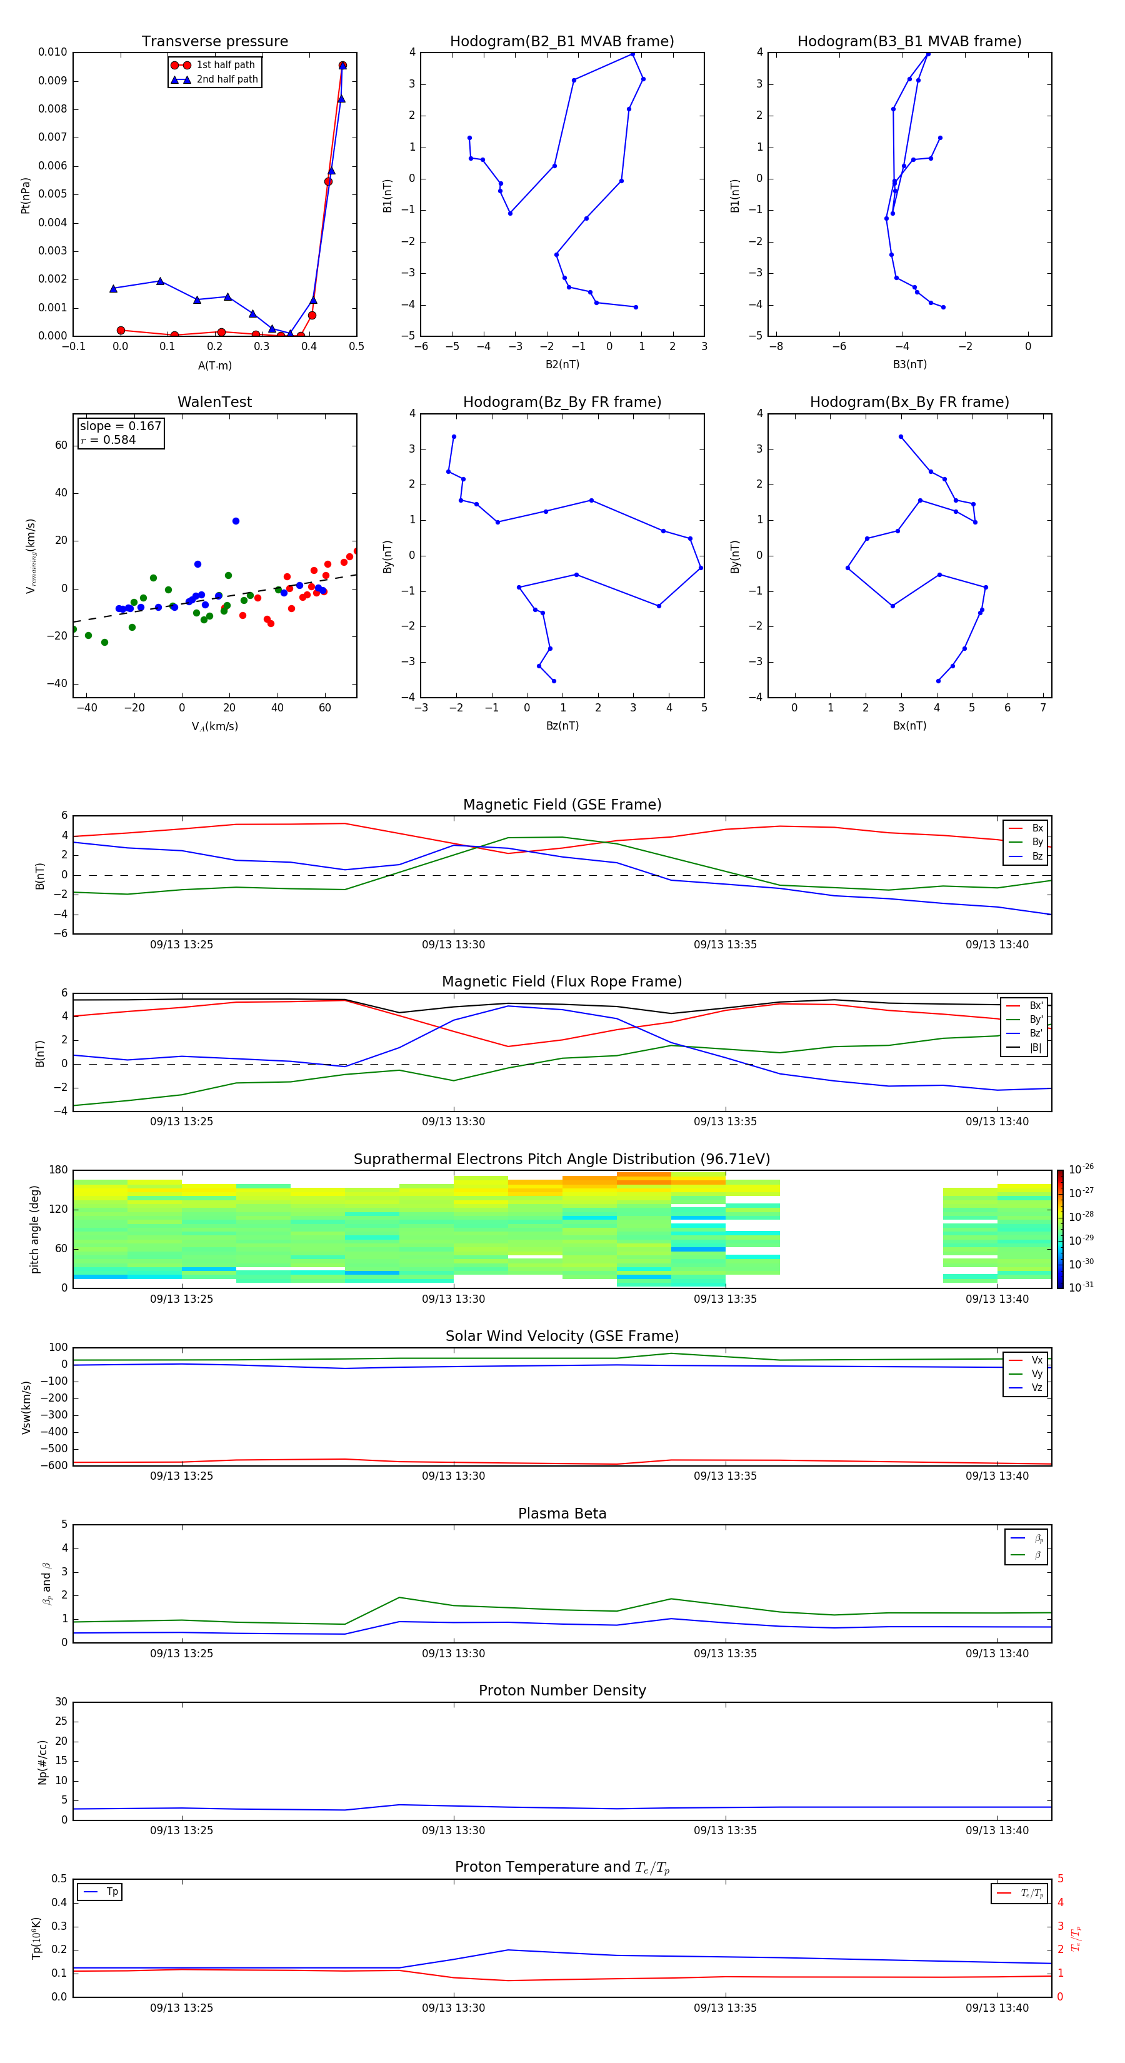Click the B2(nT) x-axis label
The height and width of the screenshot is (2063, 1125).
tap(562, 364)
